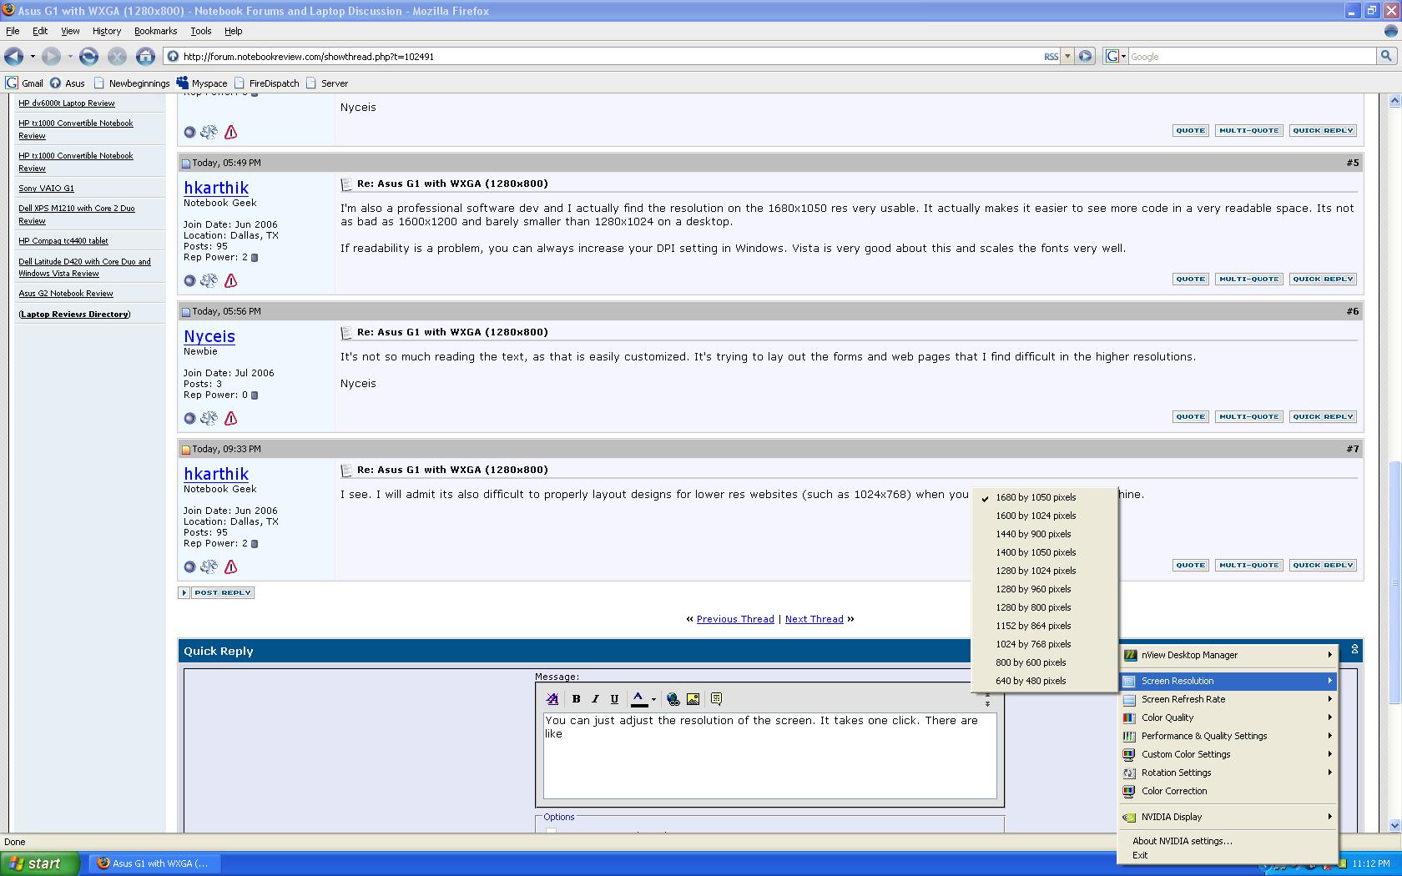Image resolution: width=1402 pixels, height=876 pixels.
Task: Open the text color dropdown arrow
Action: [653, 699]
